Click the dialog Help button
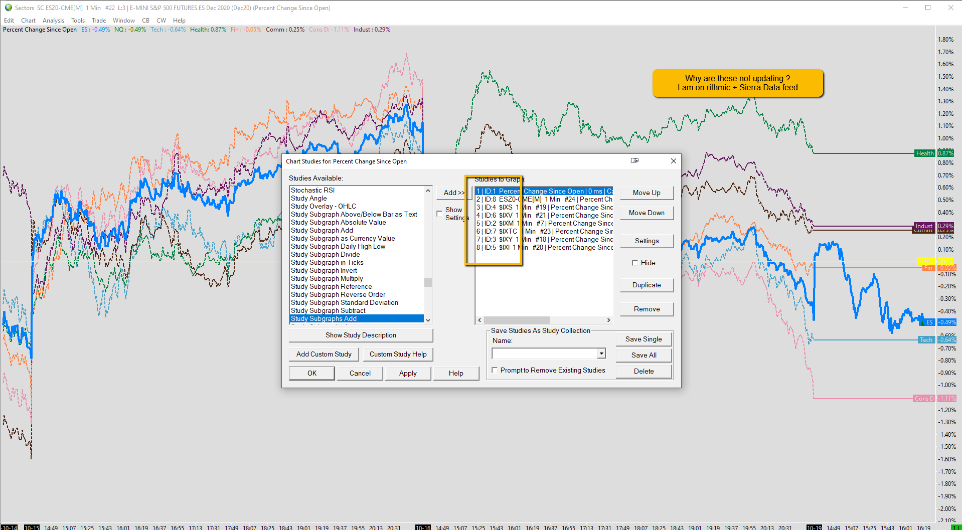The width and height of the screenshot is (962, 530). 456,373
